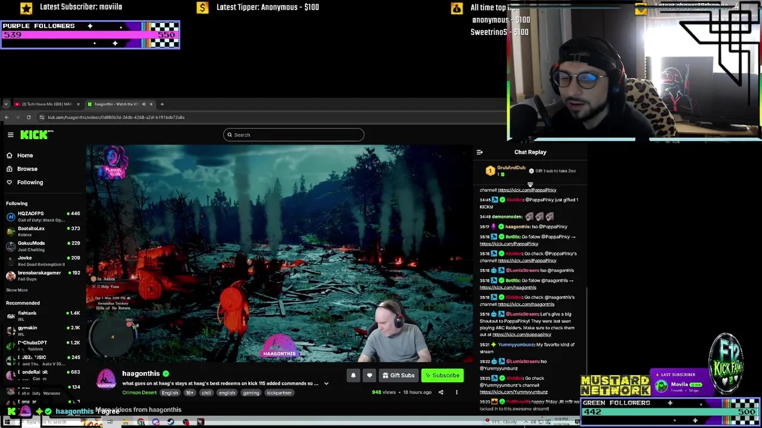Open HQZAOFPS channel in Following list
Screen dimensions: 762x428
point(43,216)
